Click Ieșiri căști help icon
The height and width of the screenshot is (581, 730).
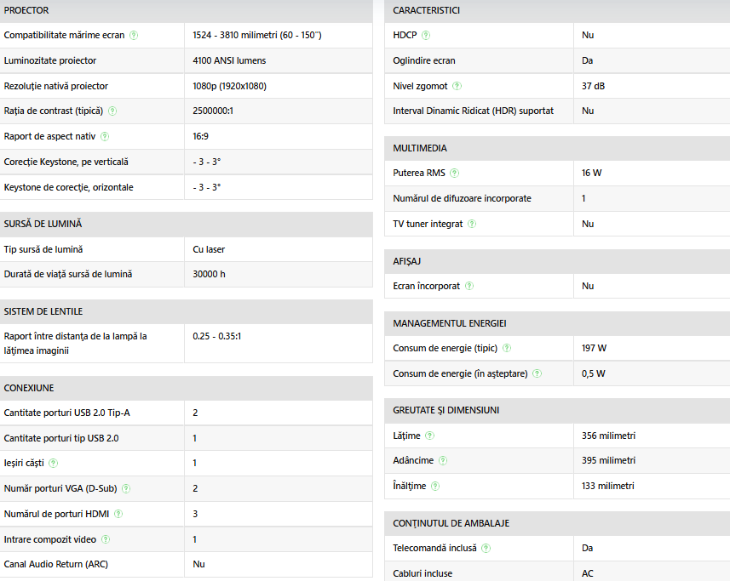pyautogui.click(x=53, y=463)
